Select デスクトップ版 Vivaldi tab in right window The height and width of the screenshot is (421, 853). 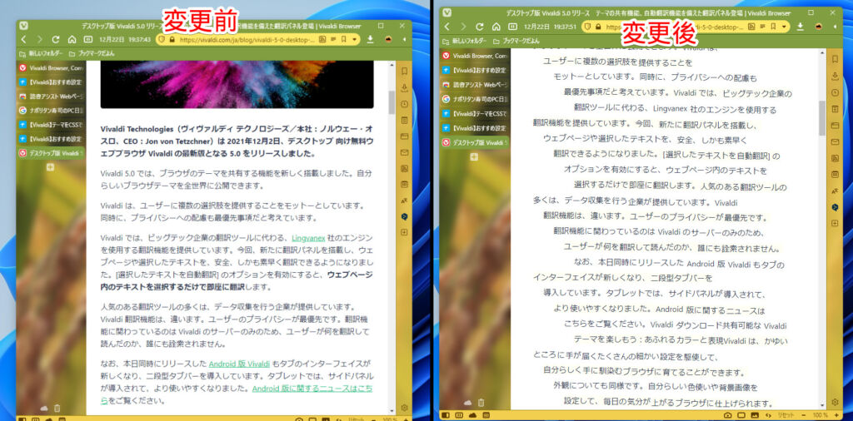click(476, 142)
